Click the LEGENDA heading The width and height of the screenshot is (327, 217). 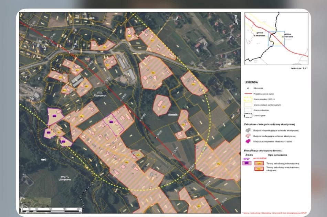tap(251, 82)
